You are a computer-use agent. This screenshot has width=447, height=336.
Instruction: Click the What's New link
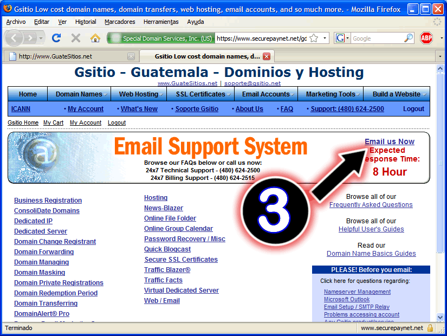tap(139, 109)
